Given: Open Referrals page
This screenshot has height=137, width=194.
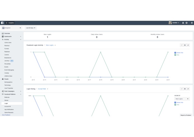Looking at the screenshot, I should (x=7, y=97).
